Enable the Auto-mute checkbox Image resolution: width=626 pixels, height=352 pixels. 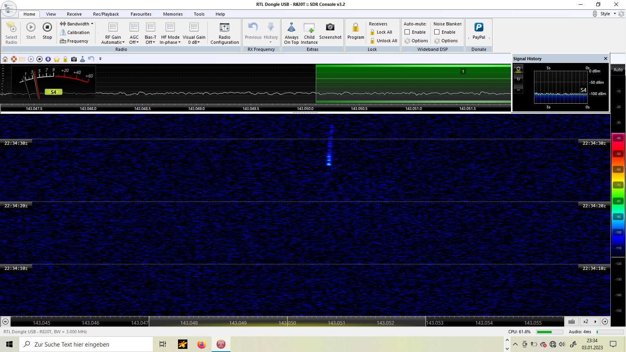[x=407, y=32]
